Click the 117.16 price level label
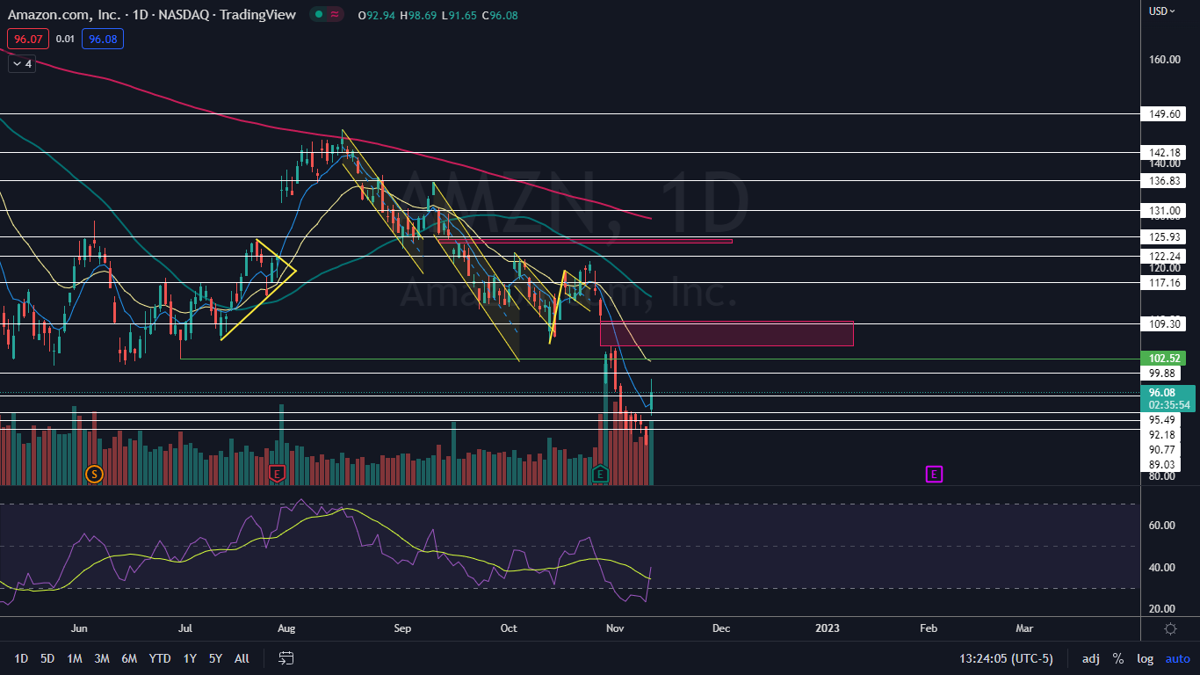This screenshot has height=675, width=1200. [1163, 282]
